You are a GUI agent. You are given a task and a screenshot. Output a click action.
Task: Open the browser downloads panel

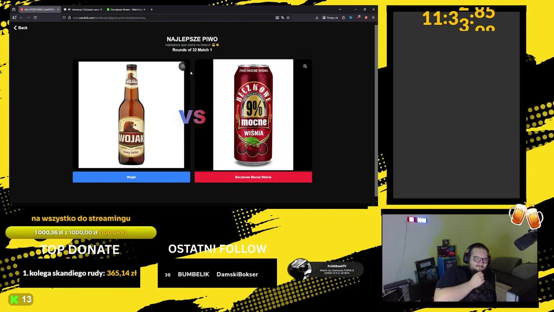317,18
